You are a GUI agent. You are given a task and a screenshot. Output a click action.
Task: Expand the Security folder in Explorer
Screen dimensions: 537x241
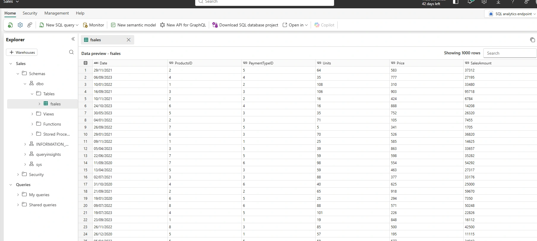pyautogui.click(x=18, y=175)
